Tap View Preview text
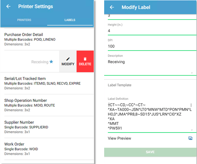The height and width of the screenshot is (164, 197). [119, 138]
